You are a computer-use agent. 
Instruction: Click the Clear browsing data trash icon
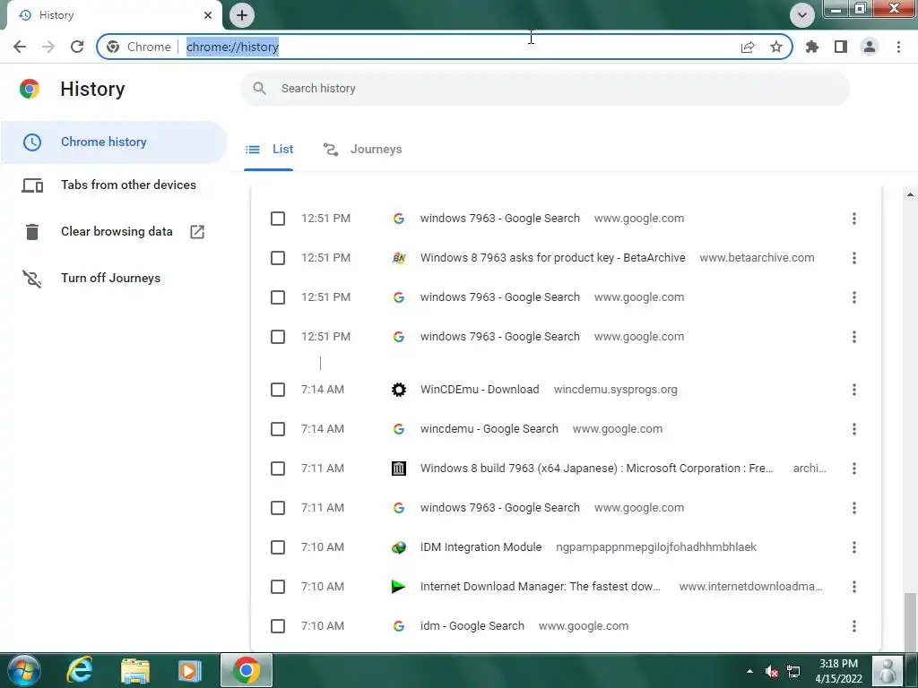coord(32,232)
